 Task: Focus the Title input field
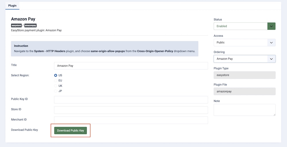pyautogui.click(x=131, y=66)
